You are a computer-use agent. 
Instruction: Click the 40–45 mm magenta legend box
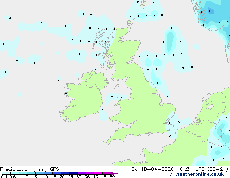point(98,173)
